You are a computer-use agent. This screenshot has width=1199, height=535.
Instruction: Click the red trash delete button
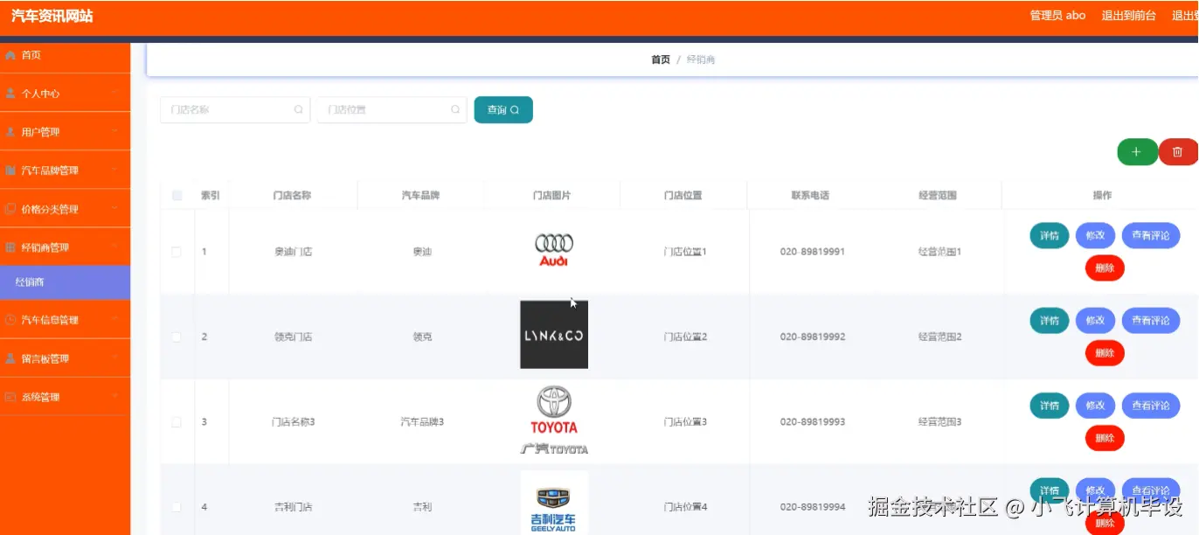coord(1178,152)
